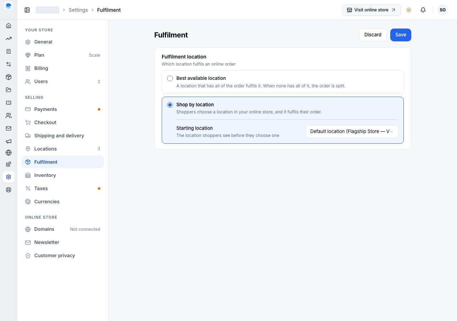457x321 pixels.
Task: Open the megaphone marketing icon
Action: (x=9, y=141)
